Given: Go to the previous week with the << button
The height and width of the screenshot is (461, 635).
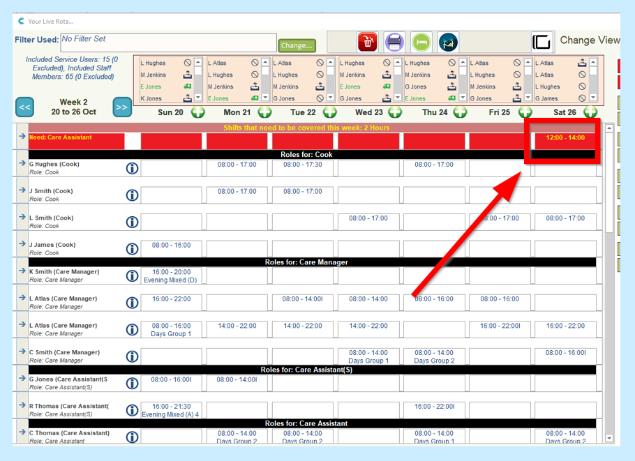Looking at the screenshot, I should (25, 107).
